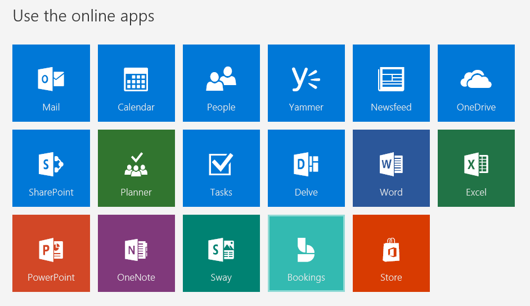Launch Excel Online tile

pos(476,168)
